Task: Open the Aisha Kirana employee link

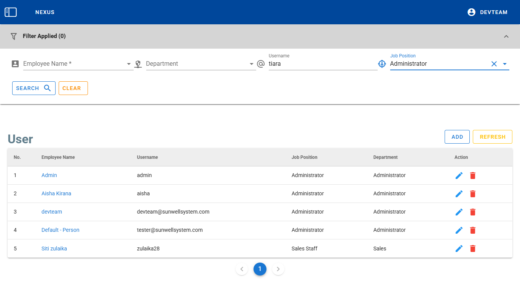Action: (56, 193)
